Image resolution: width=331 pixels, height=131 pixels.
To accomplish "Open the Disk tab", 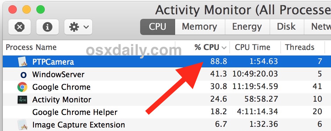I will point(286,27).
